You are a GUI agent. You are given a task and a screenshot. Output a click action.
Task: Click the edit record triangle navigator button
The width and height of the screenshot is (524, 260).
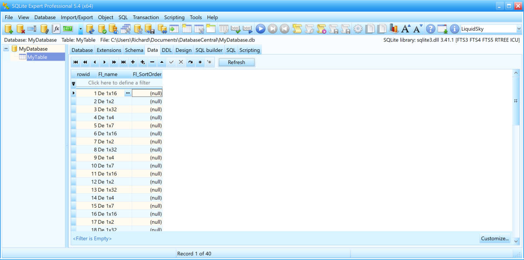pyautogui.click(x=162, y=62)
